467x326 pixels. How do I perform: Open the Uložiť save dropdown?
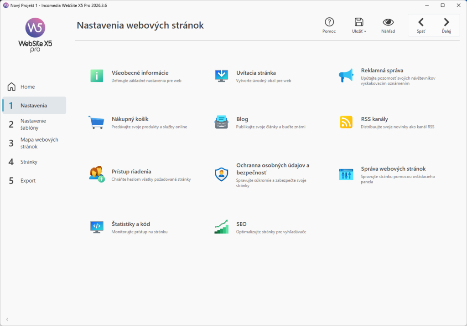(x=359, y=25)
